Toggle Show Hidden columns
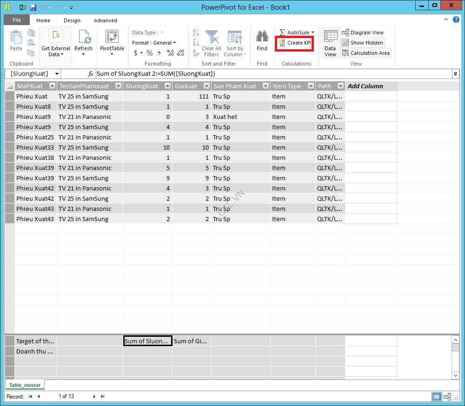Viewport: 465px width, 406px height. coord(363,43)
